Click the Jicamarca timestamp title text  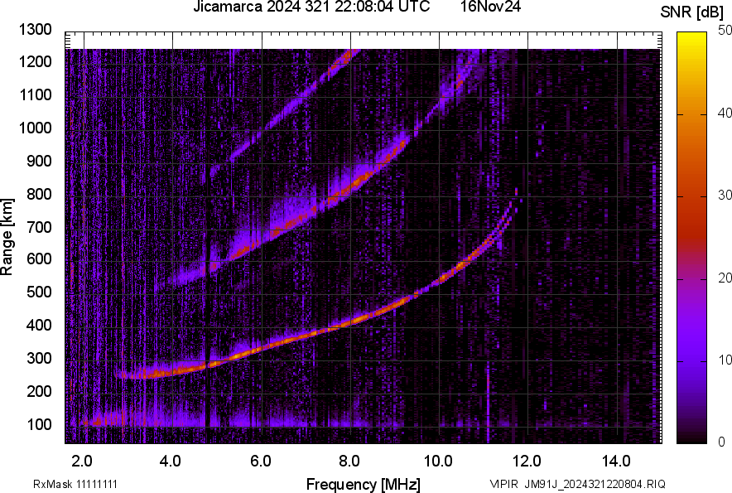click(311, 6)
